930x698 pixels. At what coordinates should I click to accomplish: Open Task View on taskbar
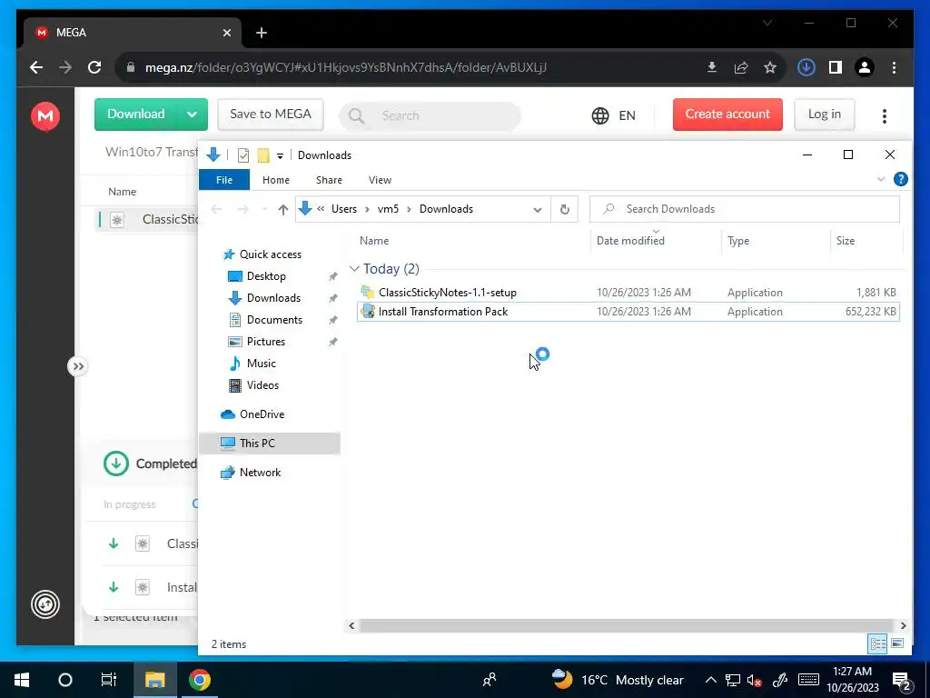click(109, 680)
